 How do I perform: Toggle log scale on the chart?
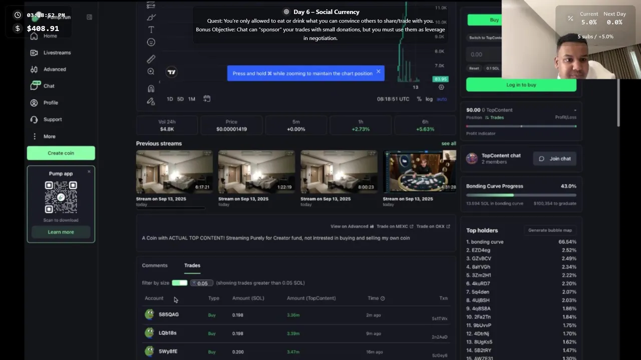(429, 99)
